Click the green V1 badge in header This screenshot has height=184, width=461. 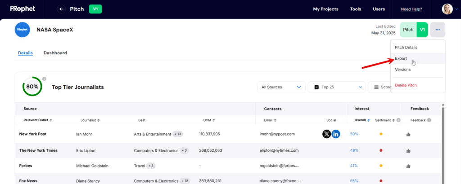95,9
